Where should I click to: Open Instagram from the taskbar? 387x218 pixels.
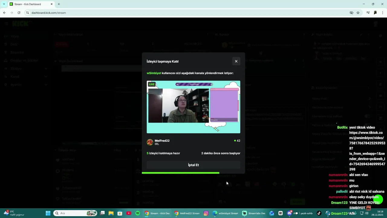(x=206, y=213)
